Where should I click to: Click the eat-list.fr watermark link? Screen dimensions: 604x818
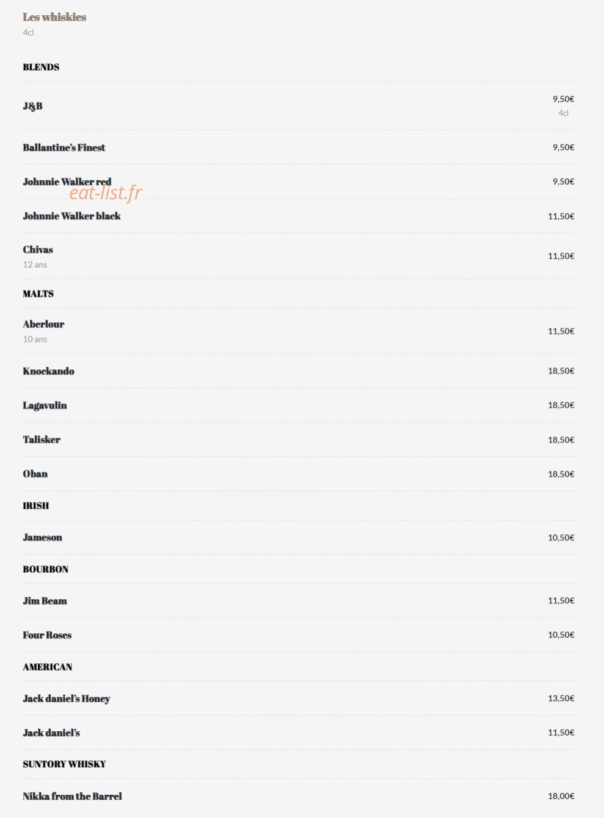tap(105, 193)
